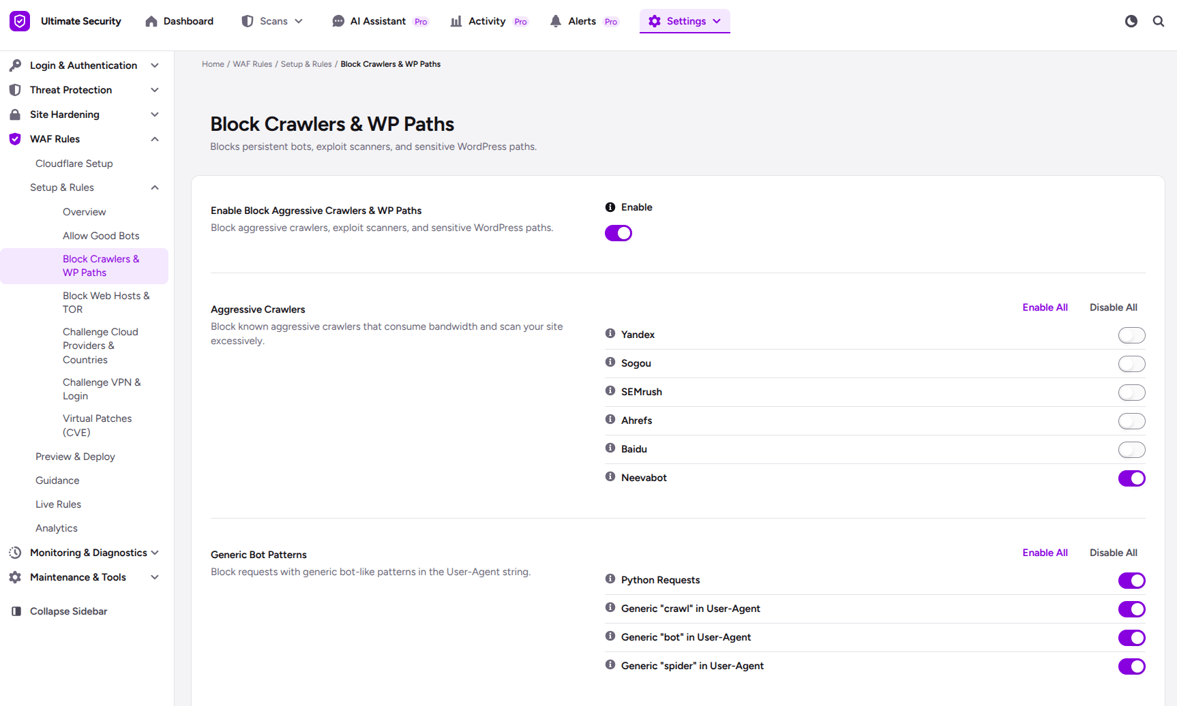The image size is (1177, 706).
Task: Click Setup & Rules breadcrumb link
Action: pos(306,64)
